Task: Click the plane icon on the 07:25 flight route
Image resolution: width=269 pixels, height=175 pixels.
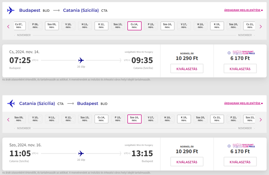Action: click(81, 61)
